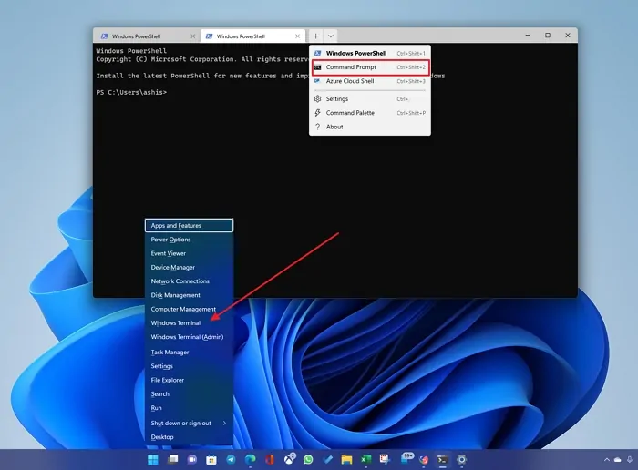638x470 pixels.
Task: Switch to Windows Terminal on the taskbar
Action: coord(442,459)
